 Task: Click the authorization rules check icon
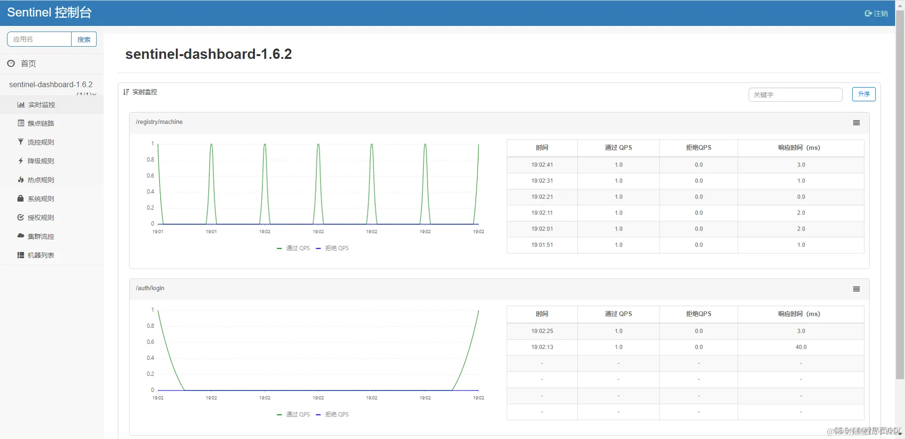coord(21,217)
